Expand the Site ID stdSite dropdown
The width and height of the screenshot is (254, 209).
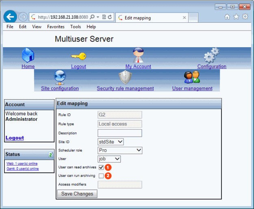click(111, 142)
